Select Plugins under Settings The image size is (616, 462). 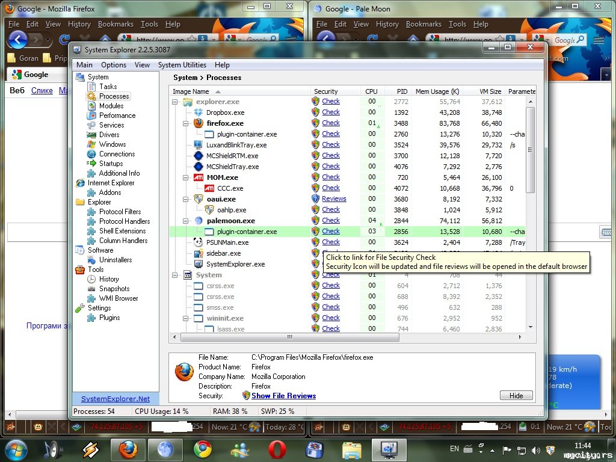(x=109, y=318)
